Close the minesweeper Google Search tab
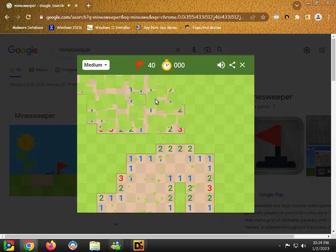The image size is (336, 252). pyautogui.click(x=76, y=6)
